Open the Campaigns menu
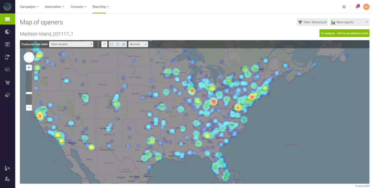 pos(29,7)
